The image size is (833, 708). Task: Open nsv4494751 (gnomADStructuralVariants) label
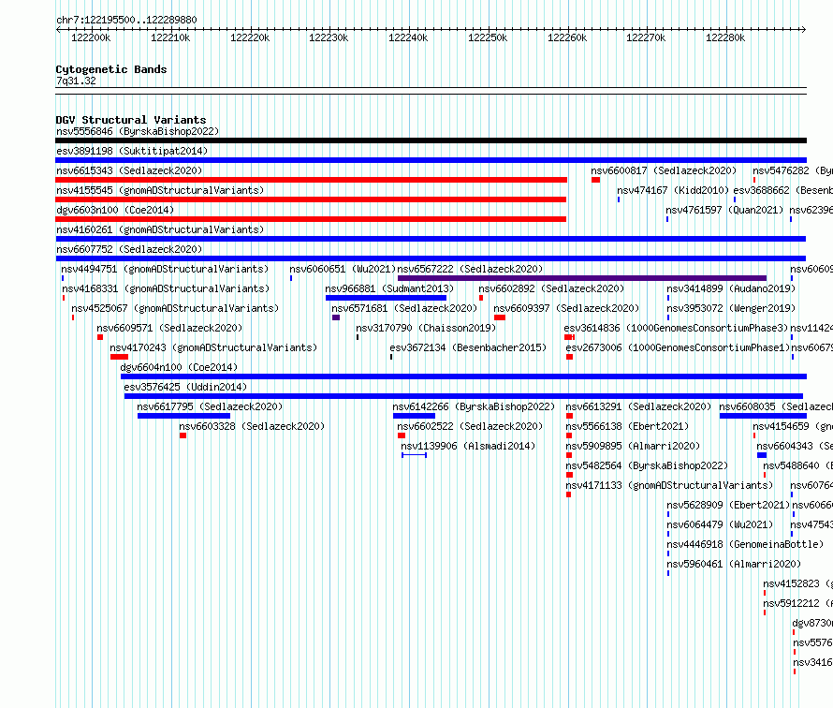165,269
